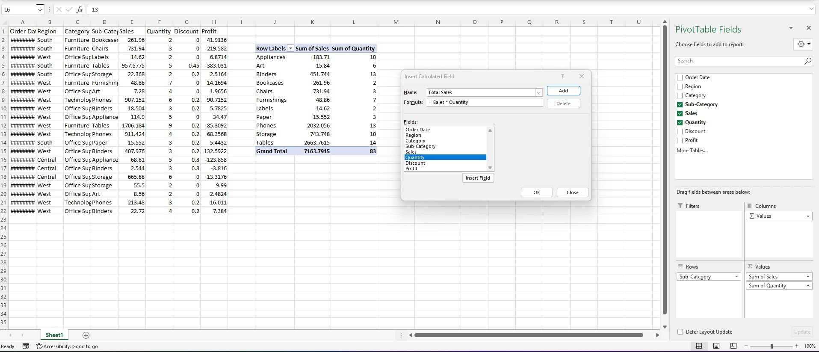
Task: Switch to Page Layout view icon
Action: (716, 346)
